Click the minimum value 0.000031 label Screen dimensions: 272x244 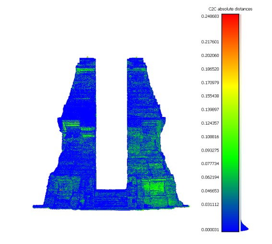click(x=210, y=230)
